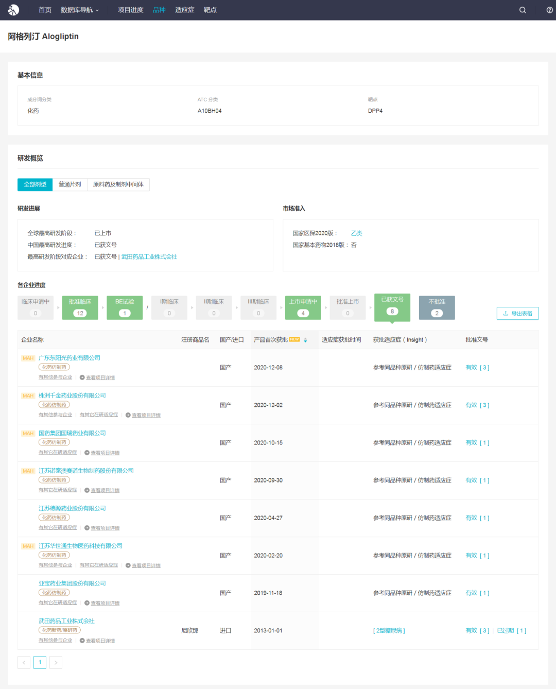This screenshot has width=556, height=689.
Task: Open 株洲千金药业股份有限公司 company link
Action: [x=72, y=395]
